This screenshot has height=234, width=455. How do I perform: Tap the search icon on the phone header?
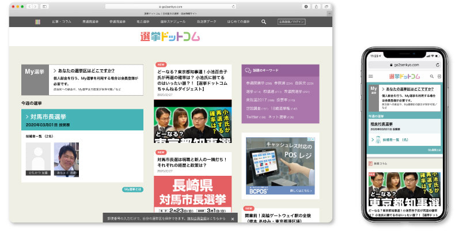pyautogui.click(x=431, y=76)
